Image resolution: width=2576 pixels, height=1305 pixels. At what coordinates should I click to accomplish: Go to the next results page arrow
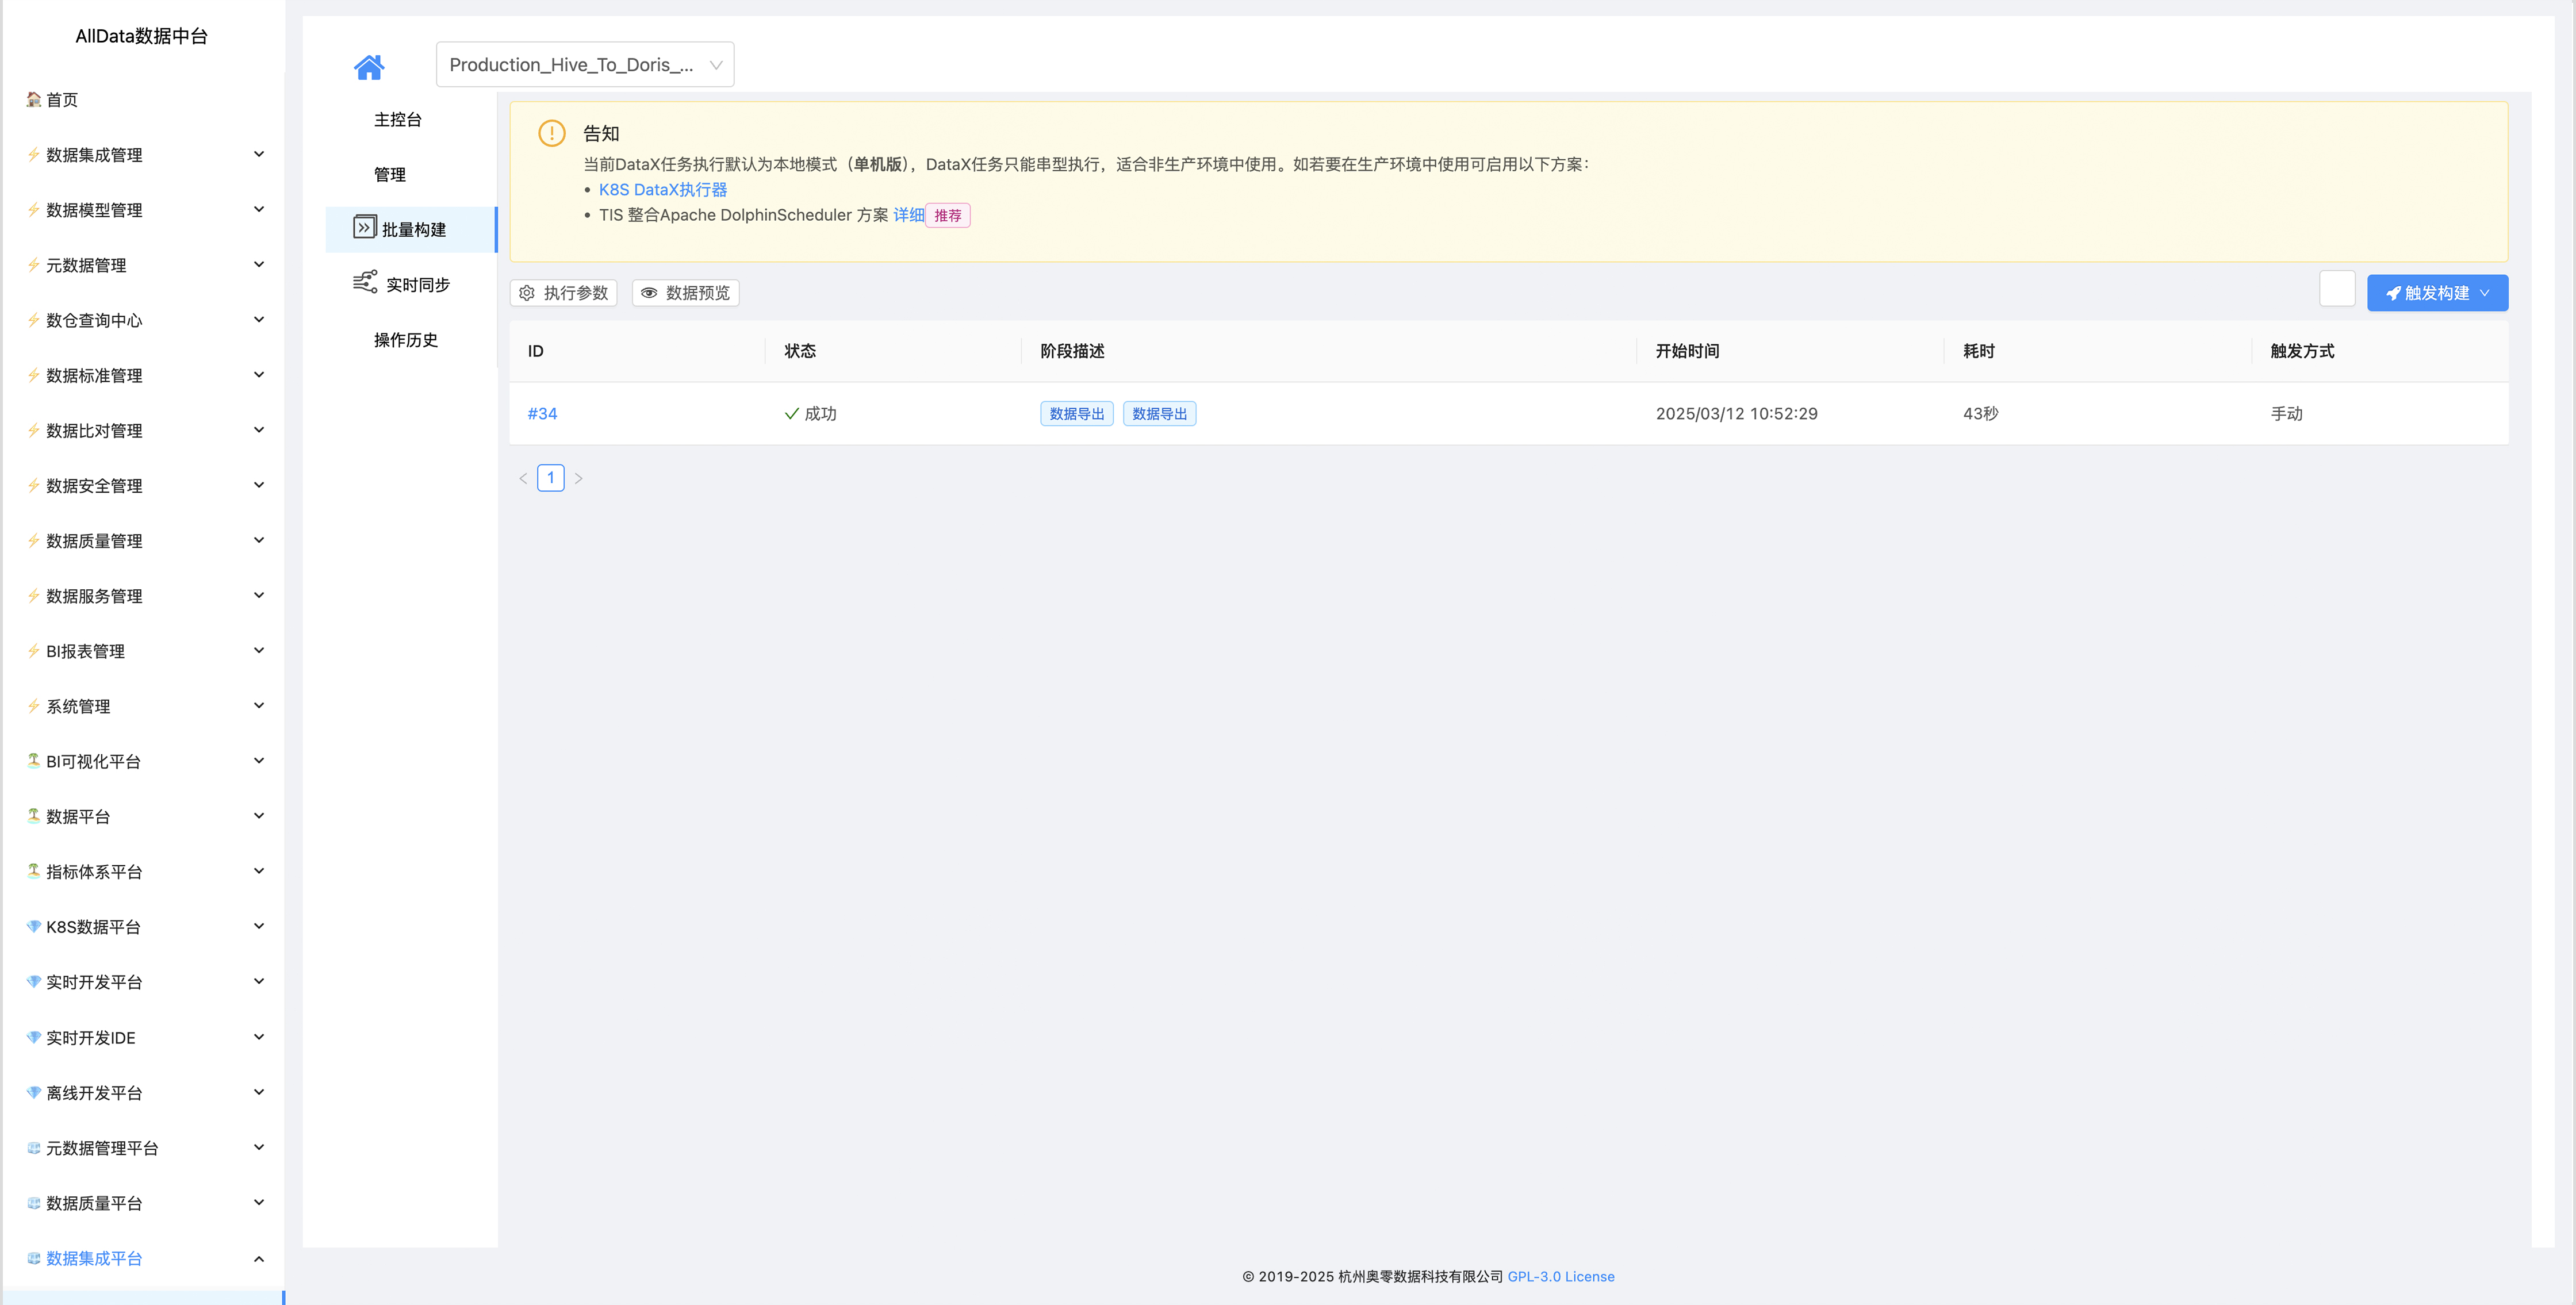pyautogui.click(x=578, y=478)
